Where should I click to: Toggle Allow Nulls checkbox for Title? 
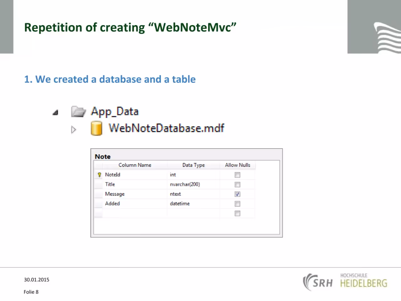click(237, 184)
